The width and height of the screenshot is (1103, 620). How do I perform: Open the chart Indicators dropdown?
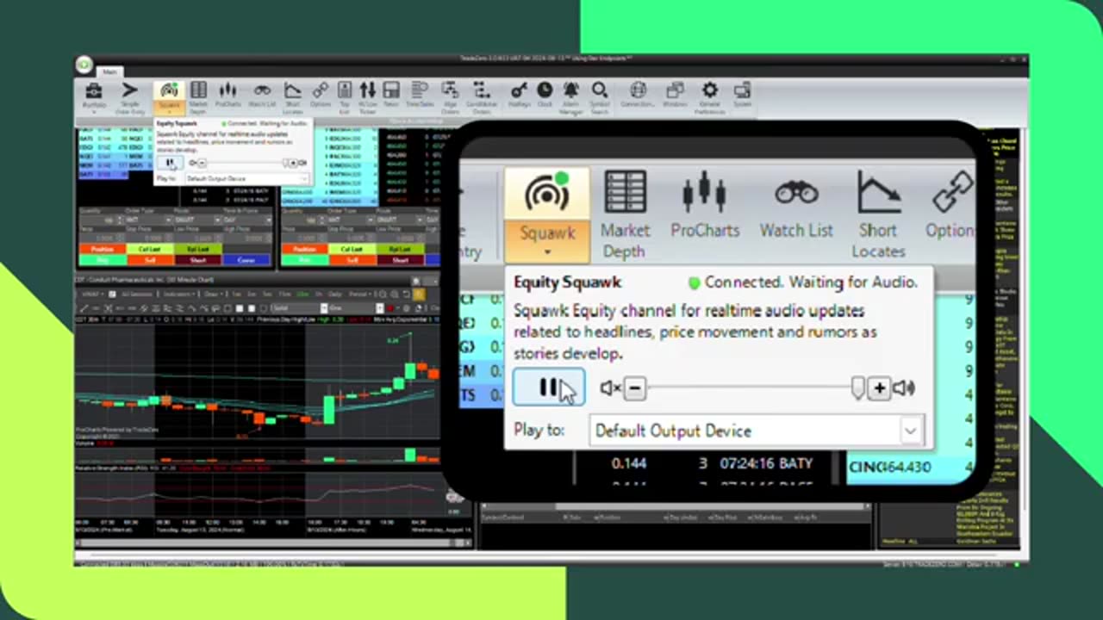(x=178, y=294)
